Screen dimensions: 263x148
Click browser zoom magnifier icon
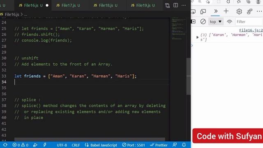pyautogui.click(x=200, y=2)
